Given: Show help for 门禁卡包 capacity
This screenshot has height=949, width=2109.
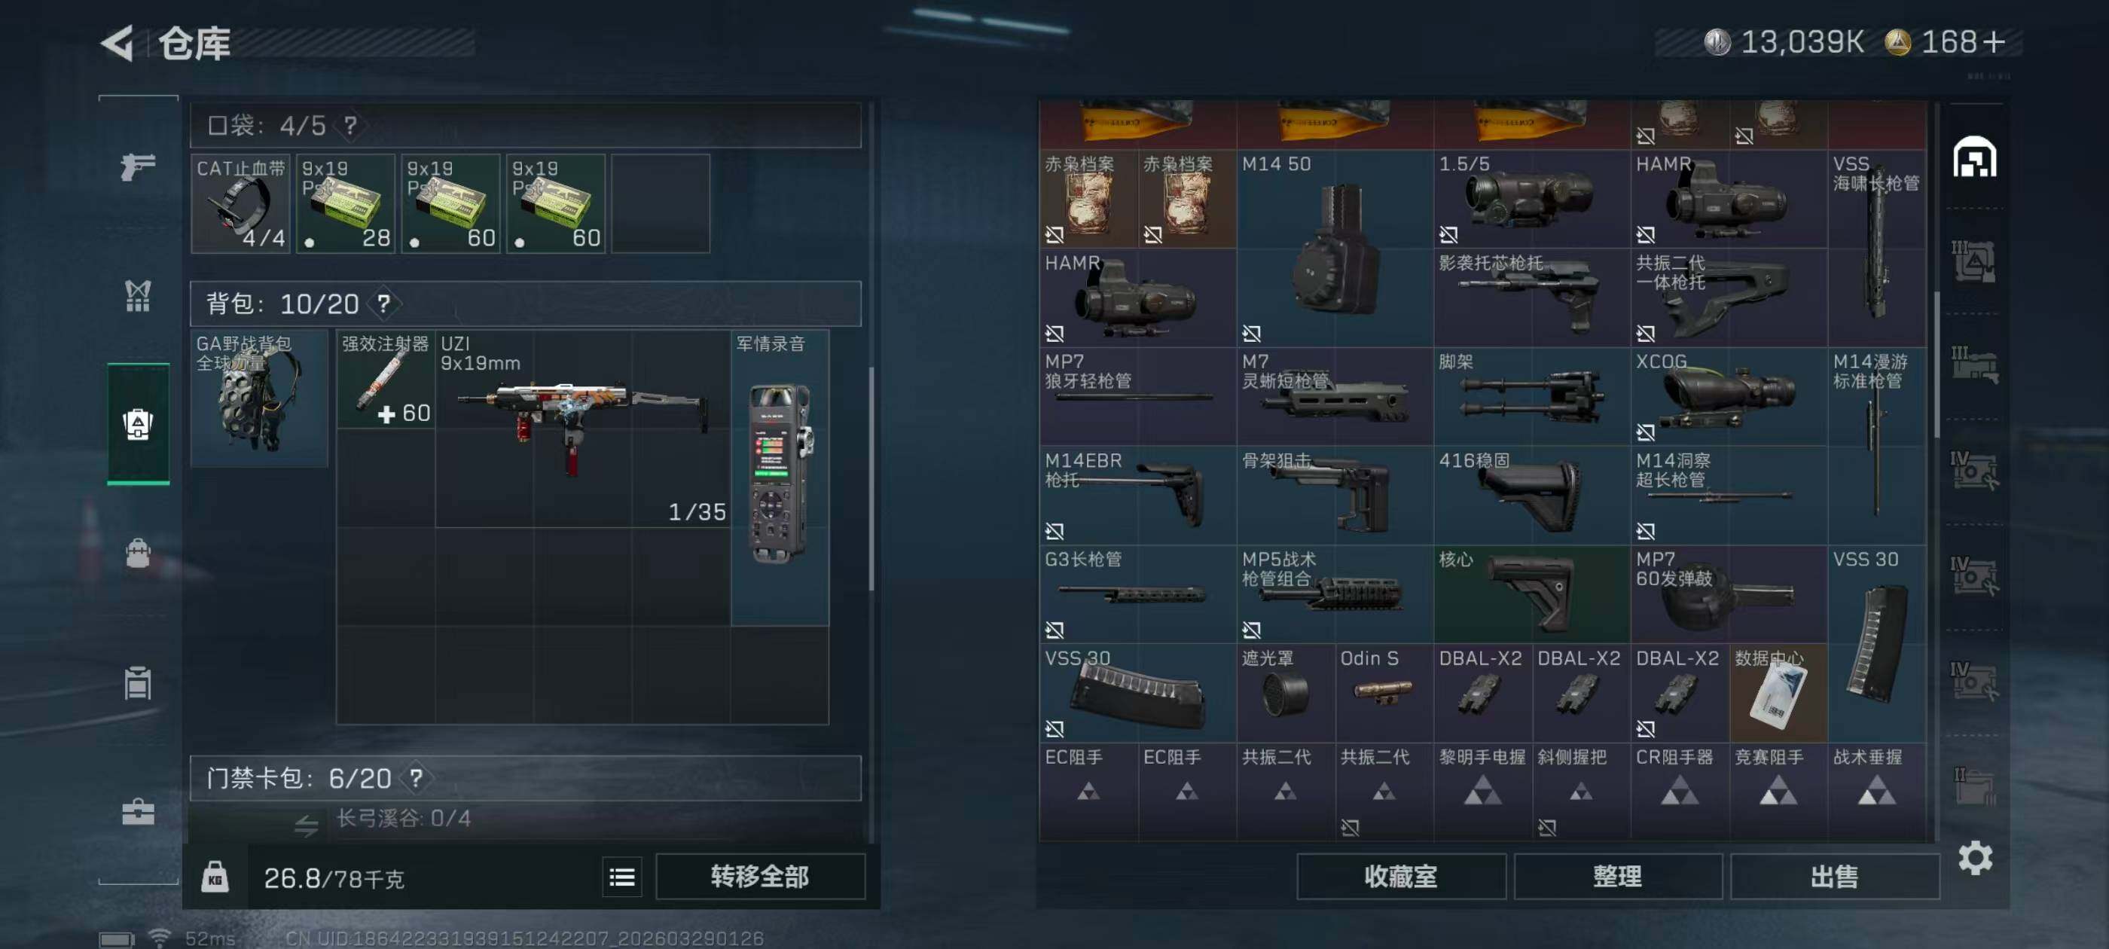Looking at the screenshot, I should coord(416,777).
